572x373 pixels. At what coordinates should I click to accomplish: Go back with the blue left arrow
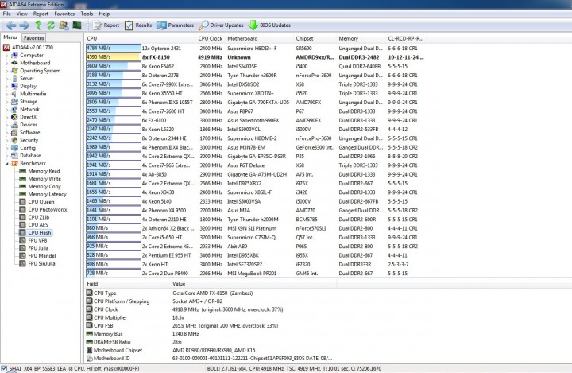(x=11, y=25)
